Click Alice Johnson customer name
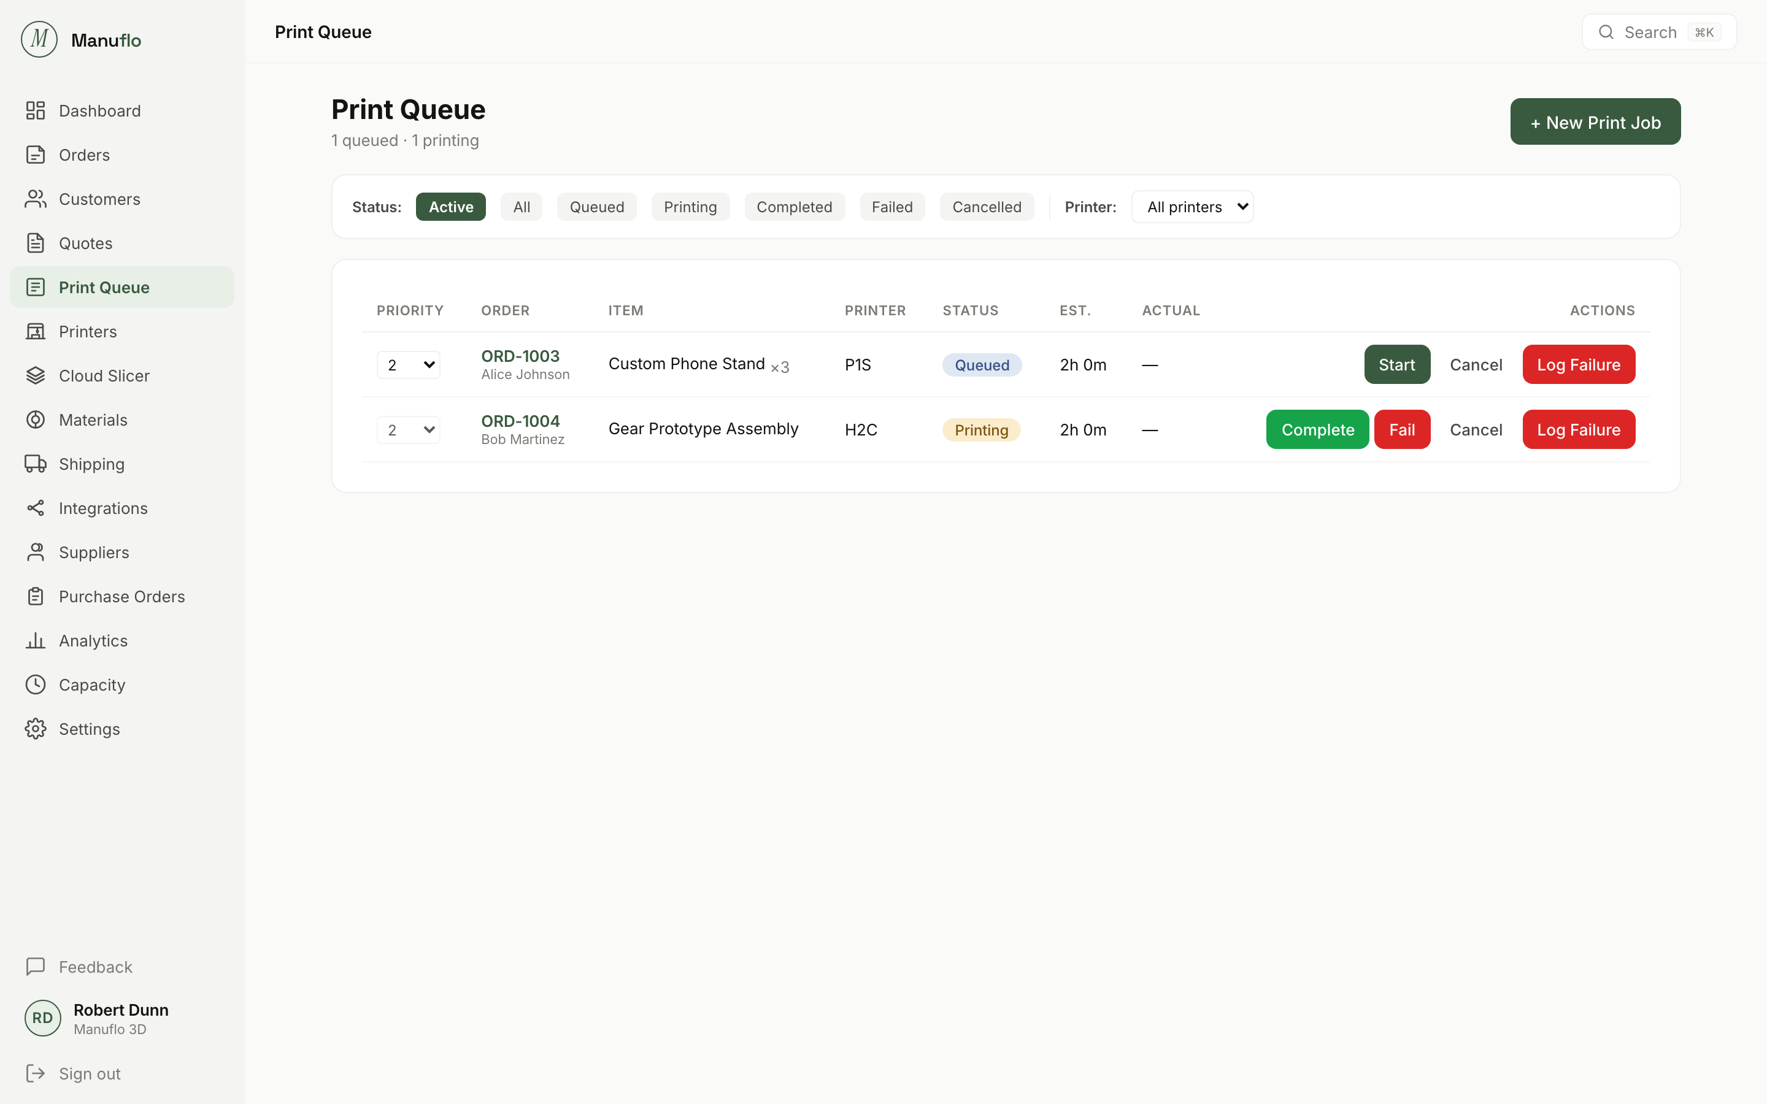Viewport: 1767px width, 1104px height. pyautogui.click(x=525, y=374)
